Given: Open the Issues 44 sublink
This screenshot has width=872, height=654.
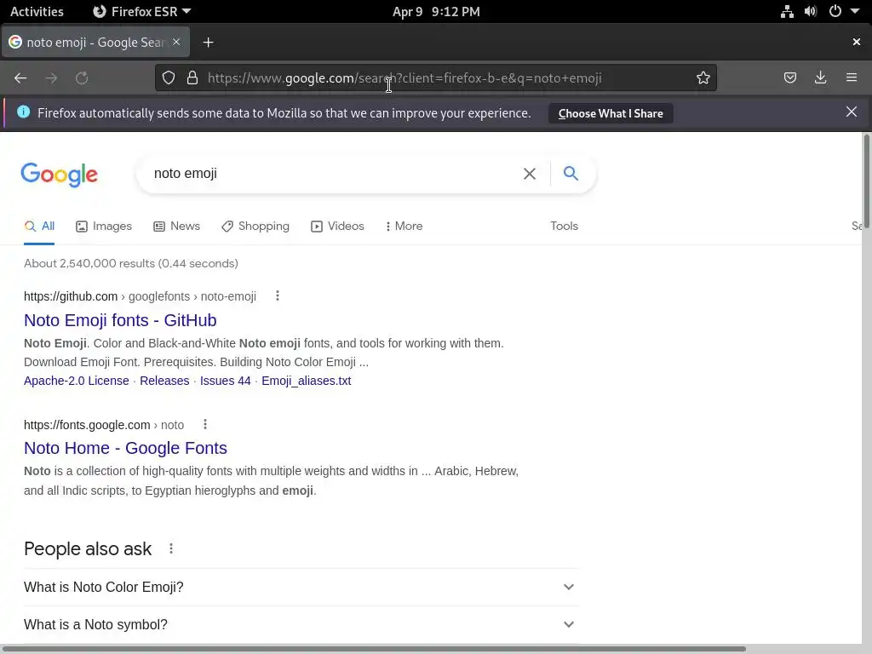Looking at the screenshot, I should (225, 381).
